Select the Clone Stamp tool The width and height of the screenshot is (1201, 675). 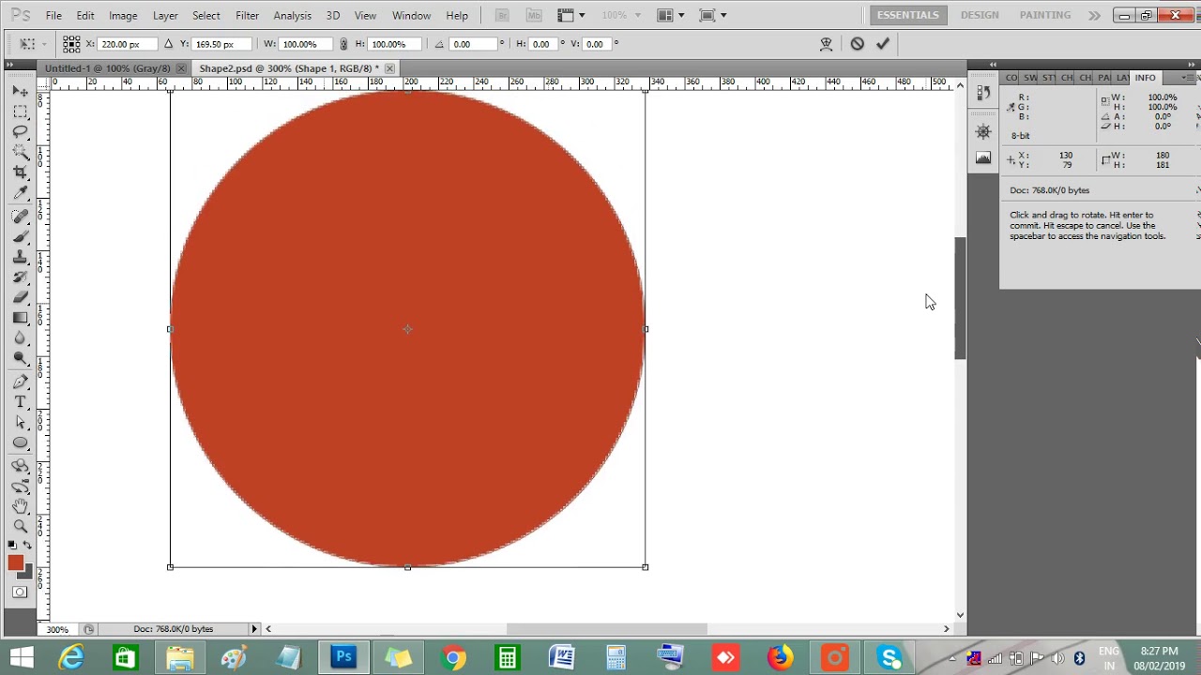tap(20, 257)
